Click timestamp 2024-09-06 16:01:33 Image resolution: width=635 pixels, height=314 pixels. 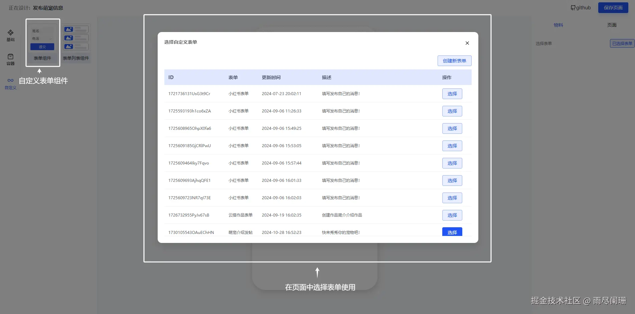click(282, 181)
